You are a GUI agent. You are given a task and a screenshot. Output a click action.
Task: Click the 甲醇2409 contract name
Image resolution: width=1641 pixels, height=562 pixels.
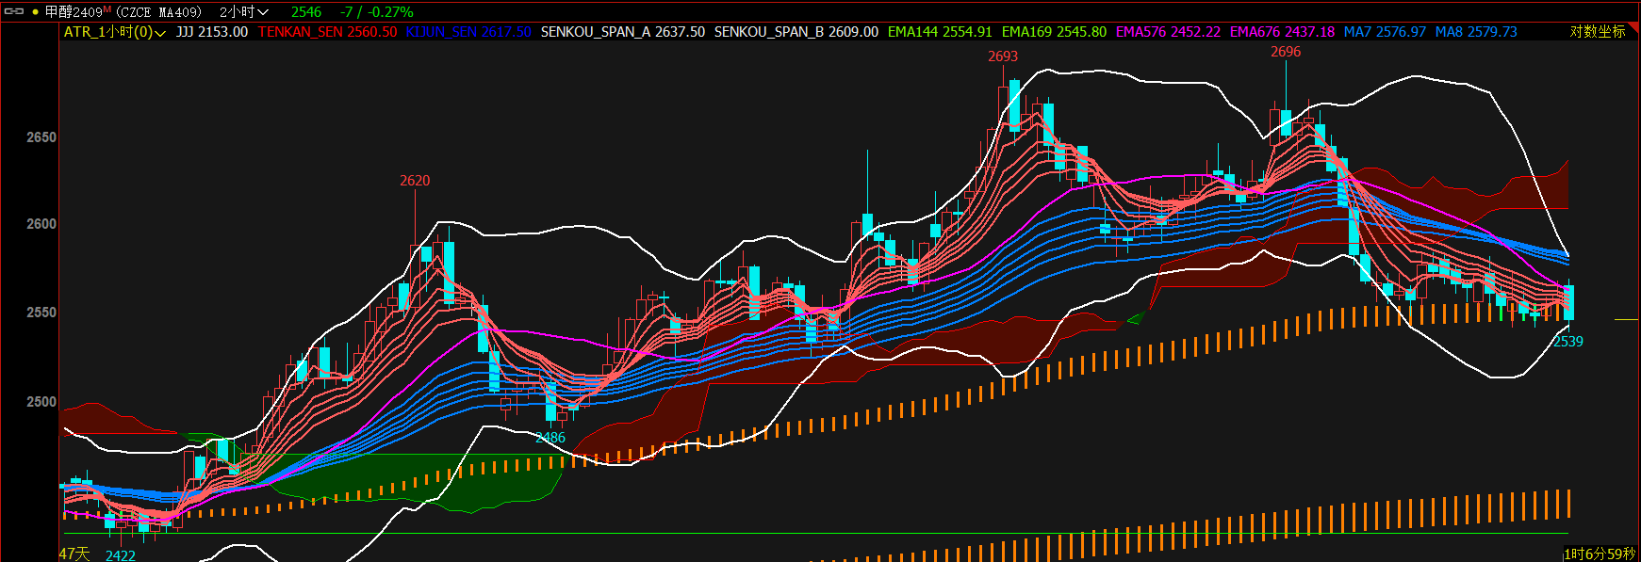pos(74,12)
